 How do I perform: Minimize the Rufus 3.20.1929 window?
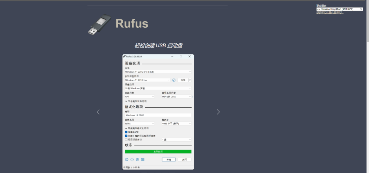pos(172,56)
